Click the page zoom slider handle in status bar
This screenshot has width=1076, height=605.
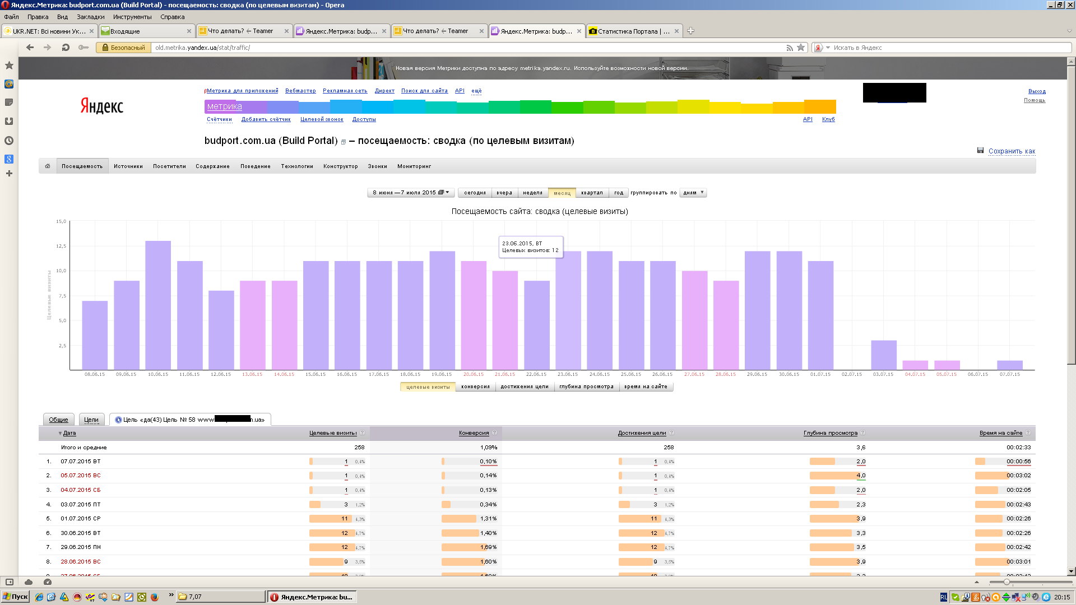(x=1007, y=582)
